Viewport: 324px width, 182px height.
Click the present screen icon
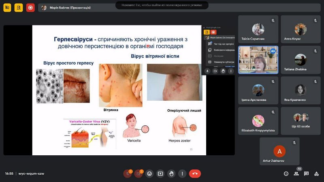160,174
